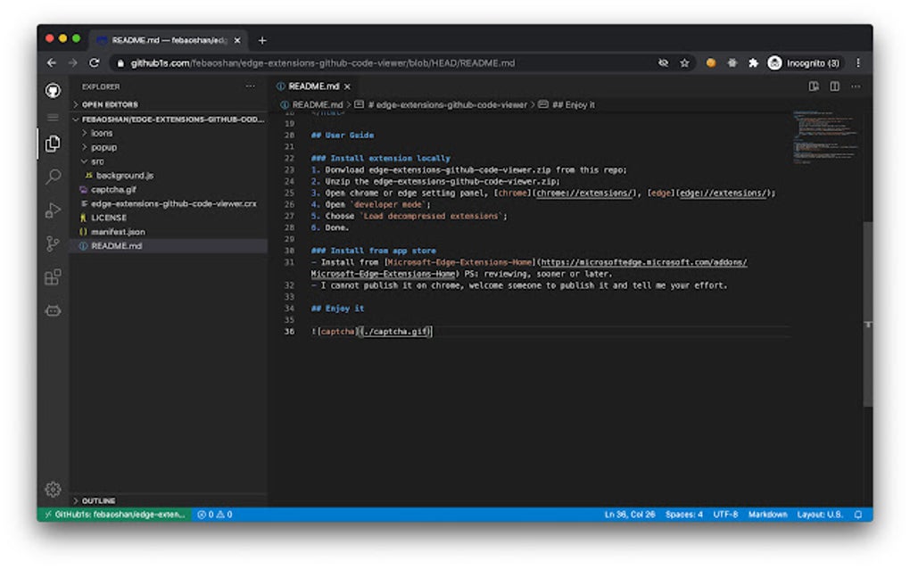This screenshot has height=569, width=910.
Task: Click the notifications bell in status bar
Action: click(858, 515)
